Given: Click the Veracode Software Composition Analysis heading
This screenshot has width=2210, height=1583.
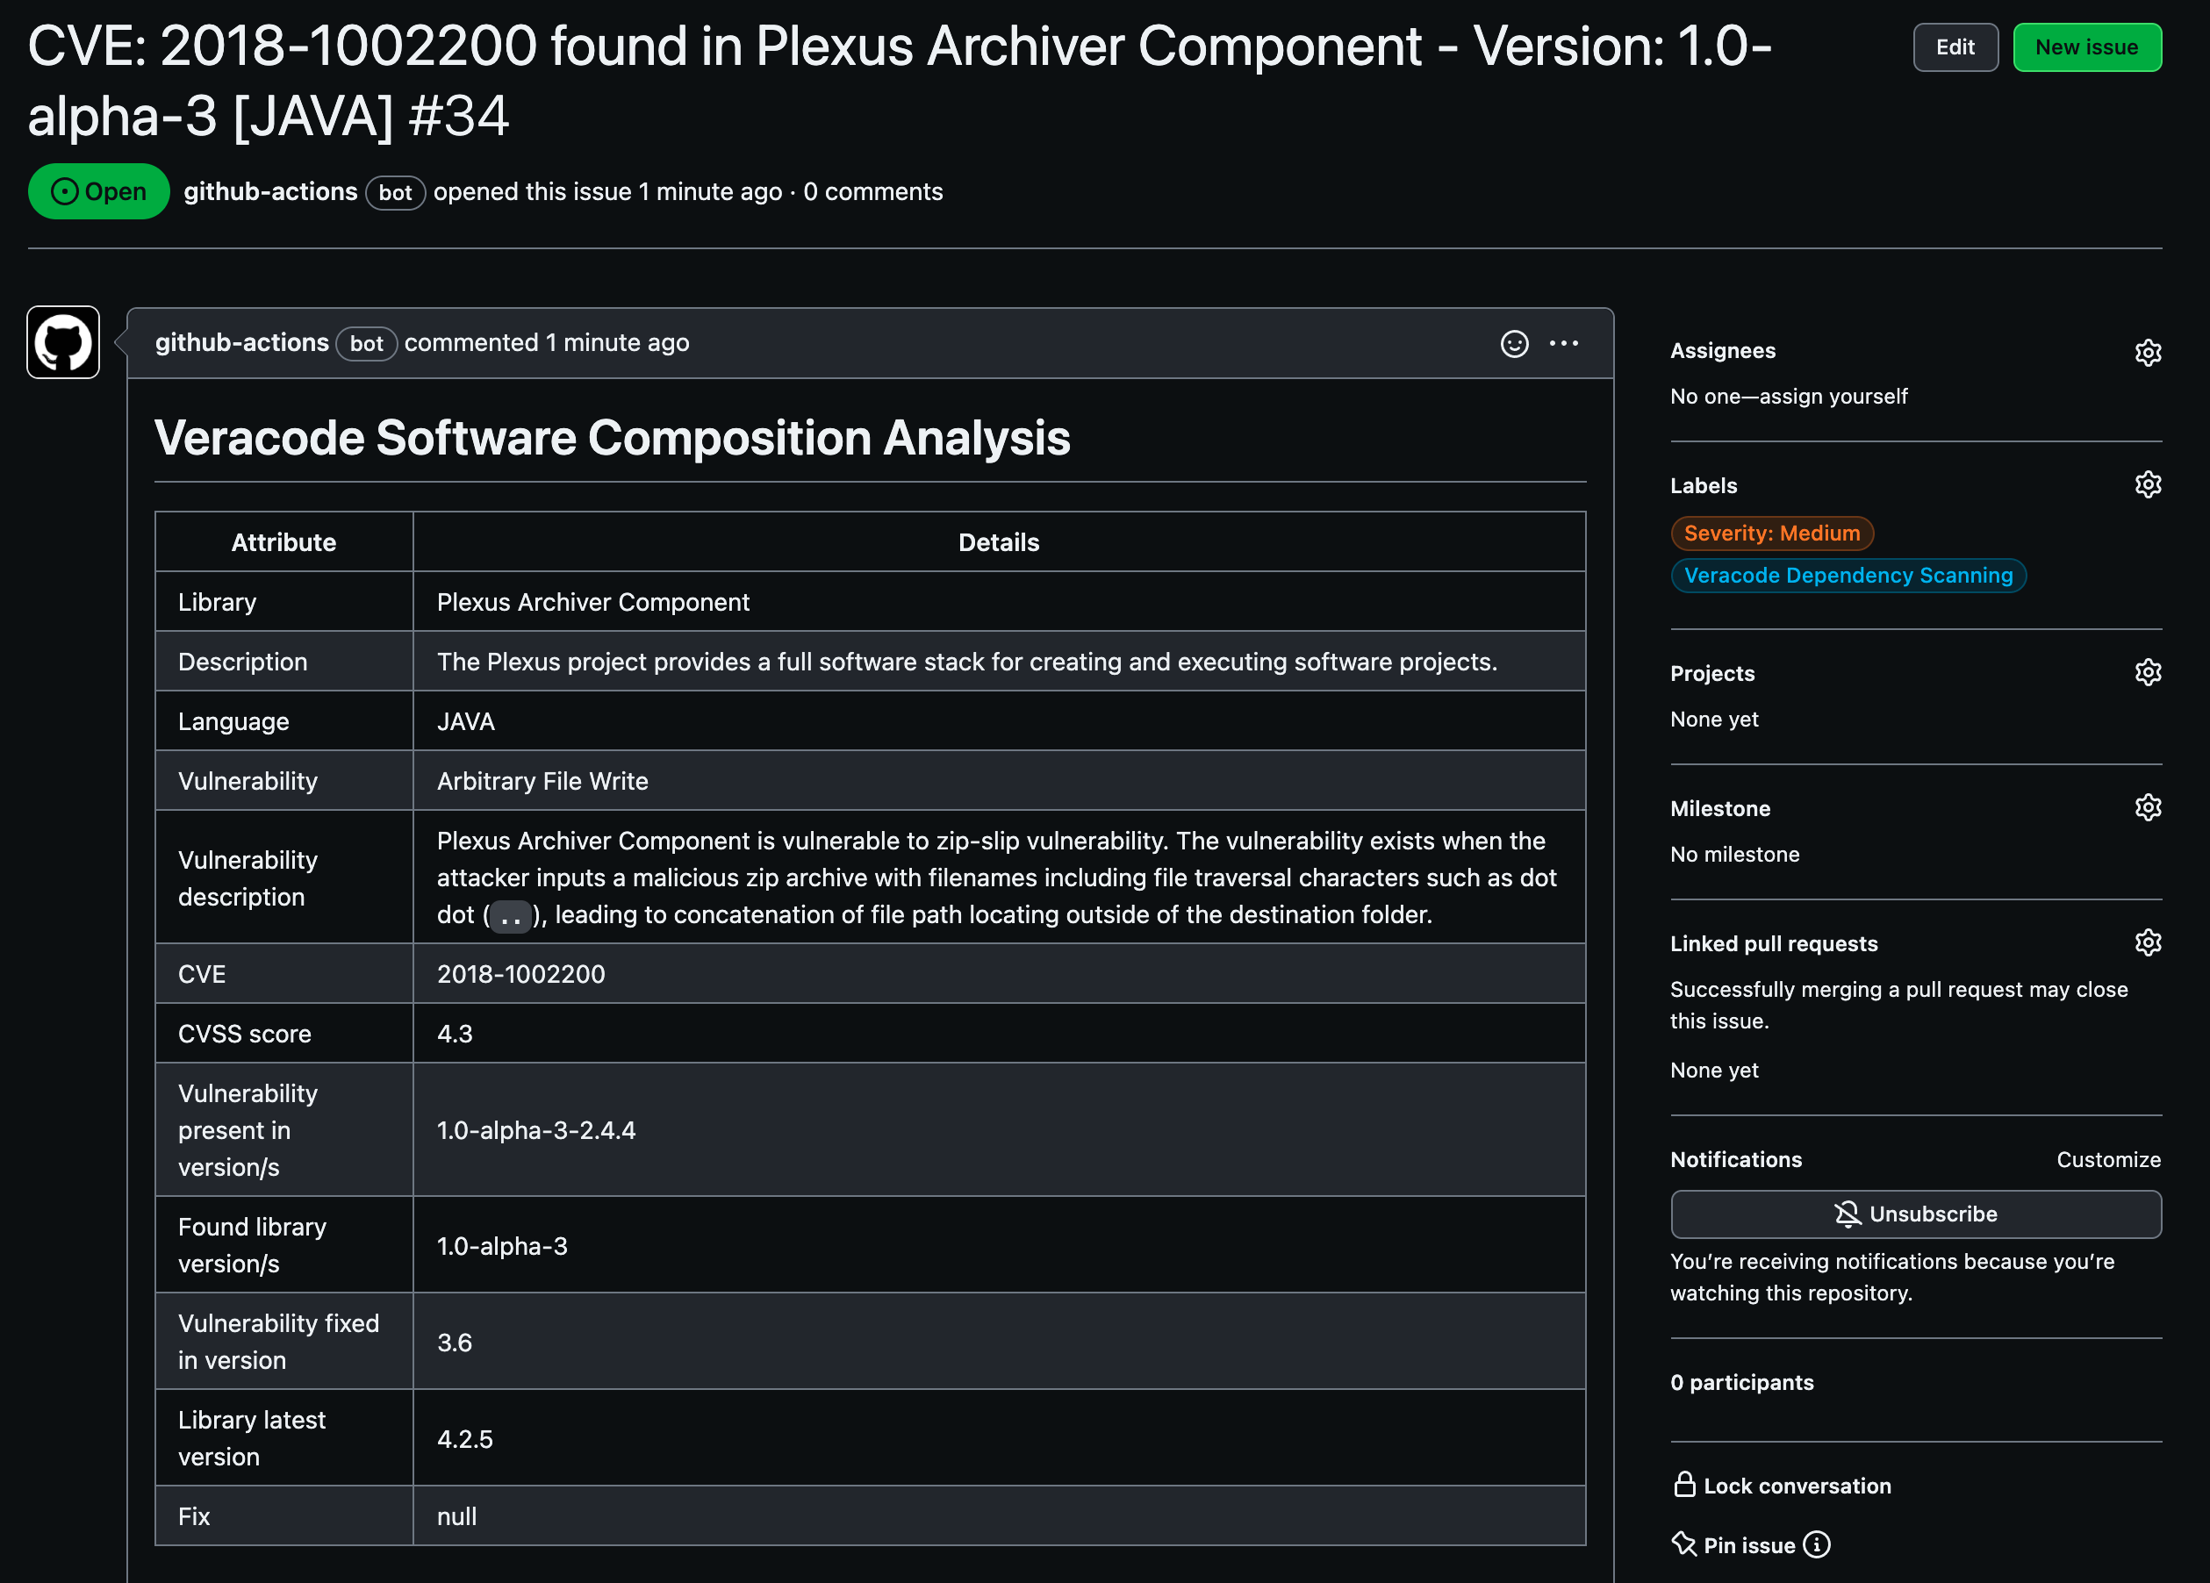Looking at the screenshot, I should pyautogui.click(x=612, y=437).
